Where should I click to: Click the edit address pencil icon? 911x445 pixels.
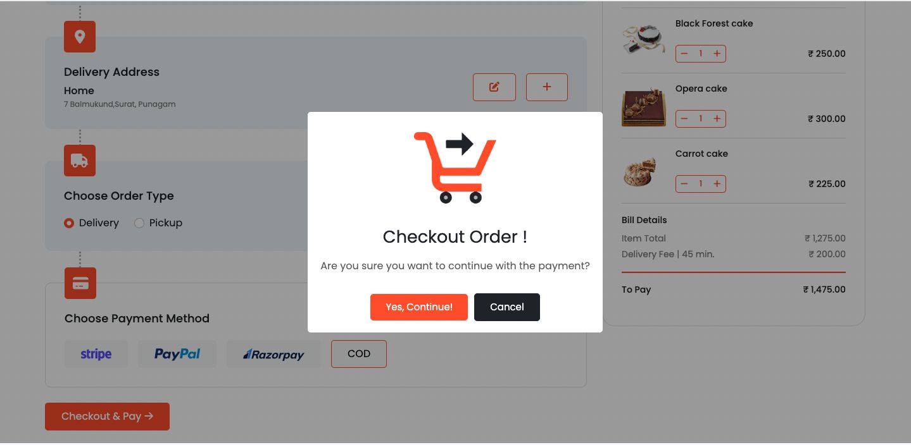[494, 87]
